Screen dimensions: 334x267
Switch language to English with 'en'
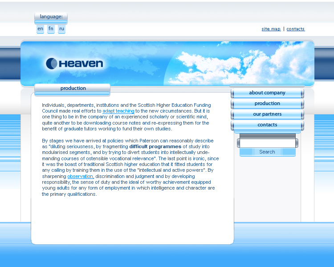tap(41, 29)
